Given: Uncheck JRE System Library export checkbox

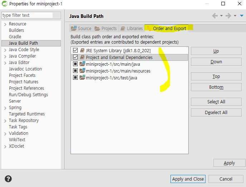Looking at the screenshot, I should click(x=75, y=50).
